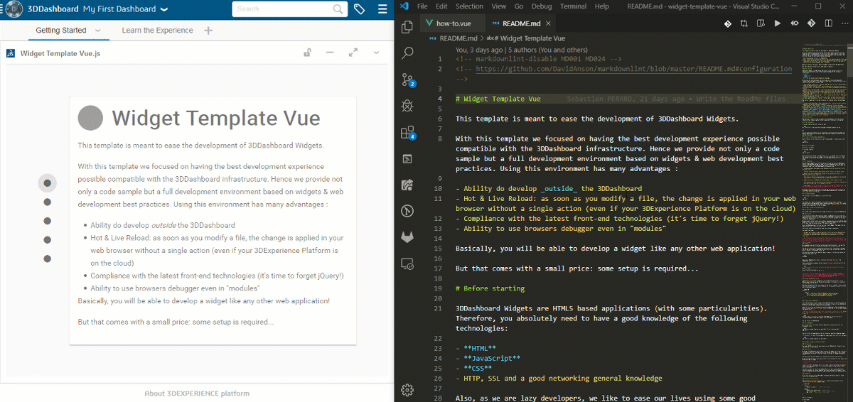
Task: Open the View menu in VS Code
Action: click(x=499, y=6)
